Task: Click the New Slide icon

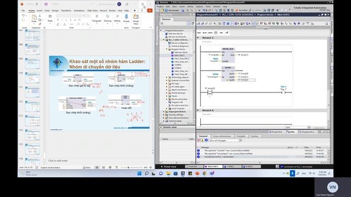Action: (50, 16)
